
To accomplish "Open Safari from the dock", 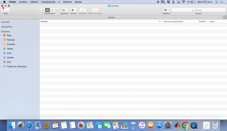I will pyautogui.click(x=29, y=125).
